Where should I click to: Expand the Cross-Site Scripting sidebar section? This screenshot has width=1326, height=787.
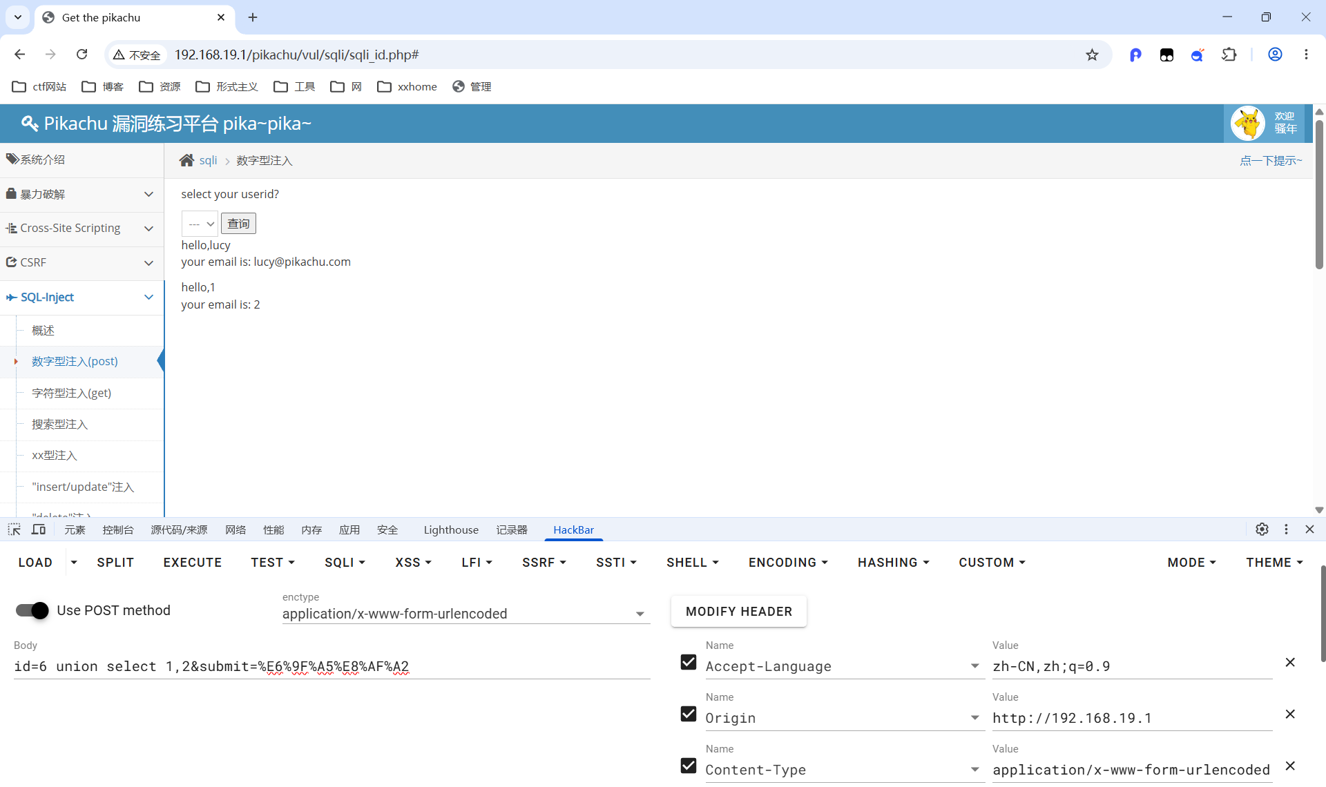tap(81, 229)
